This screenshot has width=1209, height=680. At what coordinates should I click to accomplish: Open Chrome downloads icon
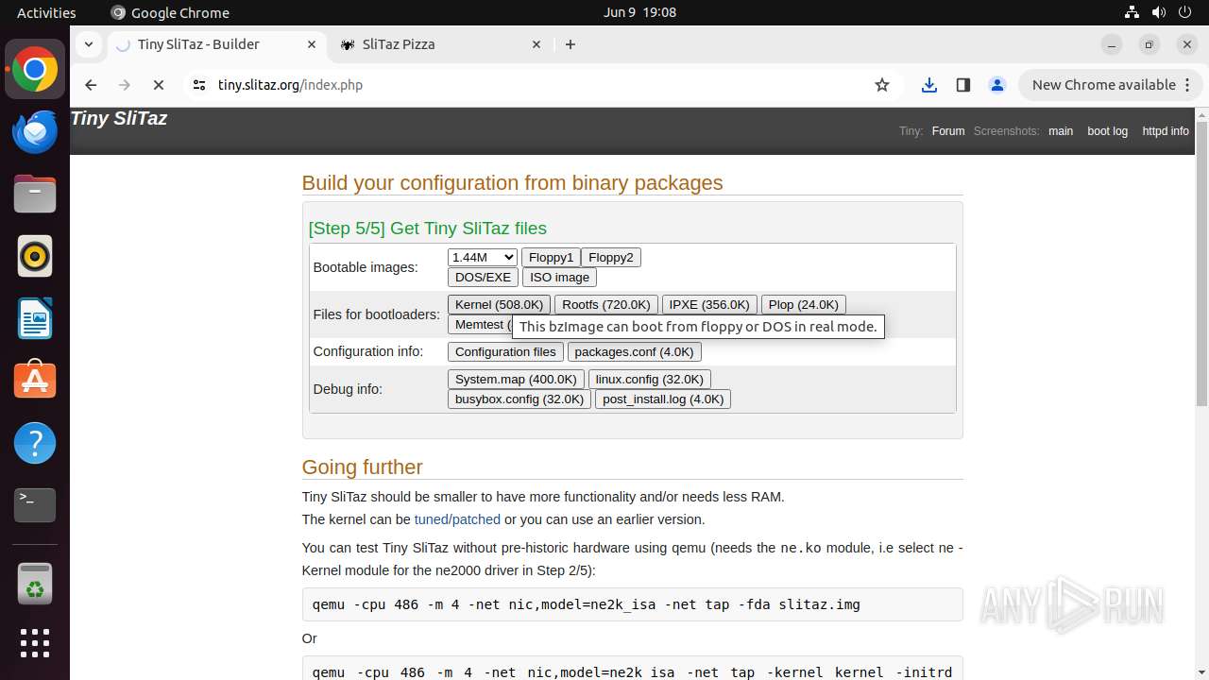click(929, 85)
